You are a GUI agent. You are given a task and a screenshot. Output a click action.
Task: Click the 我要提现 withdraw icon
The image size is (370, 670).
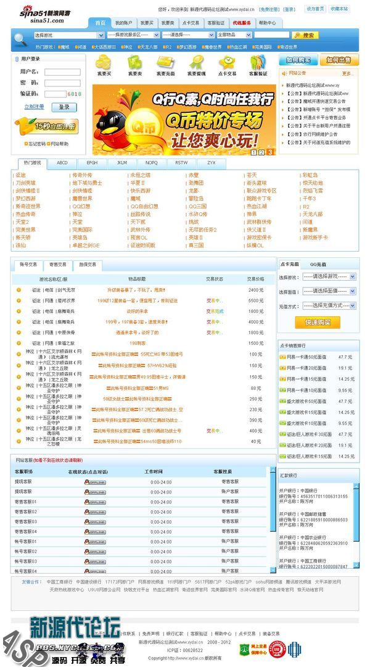pyautogui.click(x=196, y=62)
